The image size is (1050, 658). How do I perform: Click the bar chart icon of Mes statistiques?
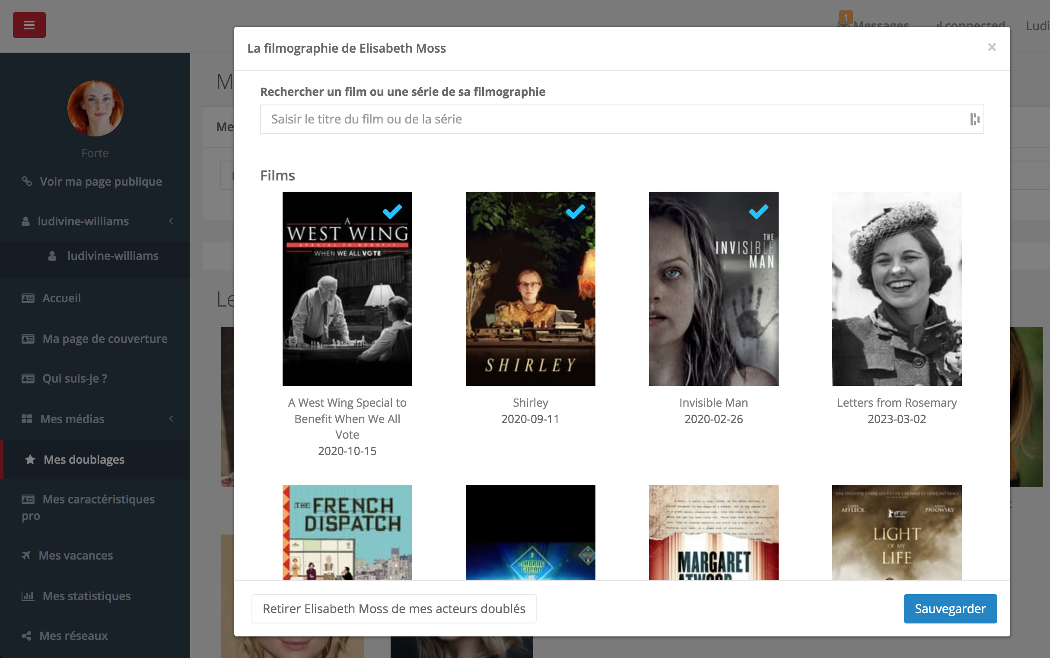[28, 596]
